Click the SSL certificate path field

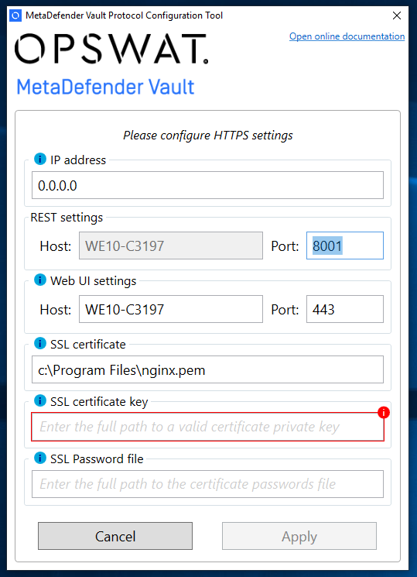208,369
